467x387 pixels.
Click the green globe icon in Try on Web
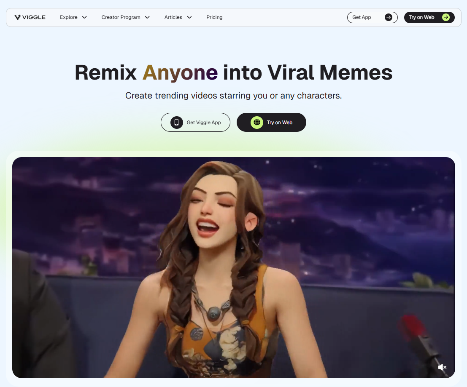pos(257,123)
